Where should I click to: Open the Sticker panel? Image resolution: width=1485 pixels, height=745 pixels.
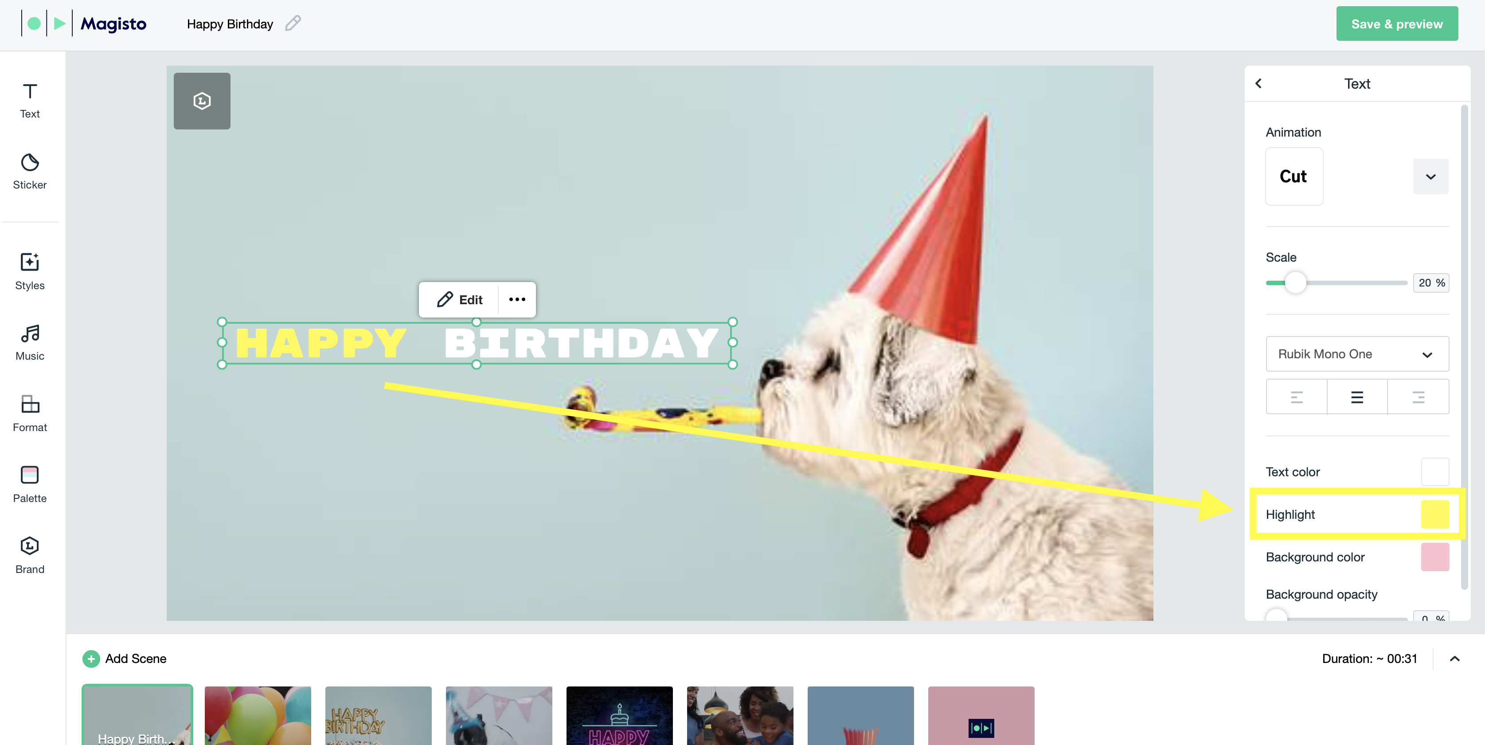29,171
